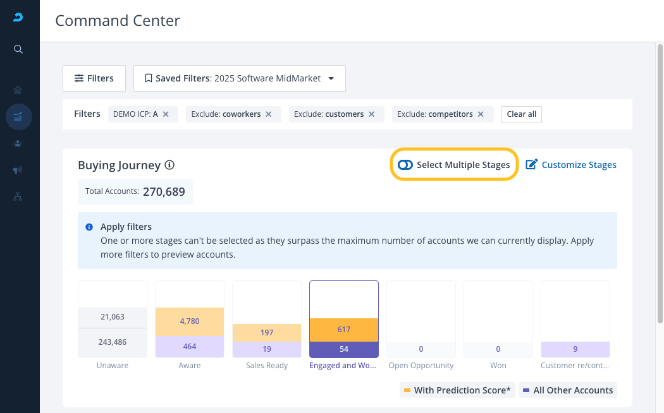Viewport: 664px width, 413px height.
Task: Click the app logo at top left
Action: click(x=19, y=17)
